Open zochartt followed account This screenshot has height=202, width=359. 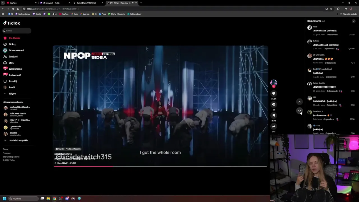tap(17, 108)
